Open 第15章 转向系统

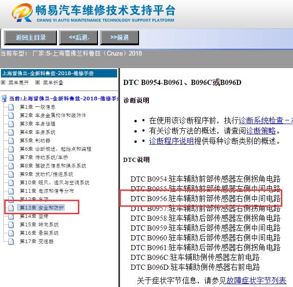pos(39,224)
